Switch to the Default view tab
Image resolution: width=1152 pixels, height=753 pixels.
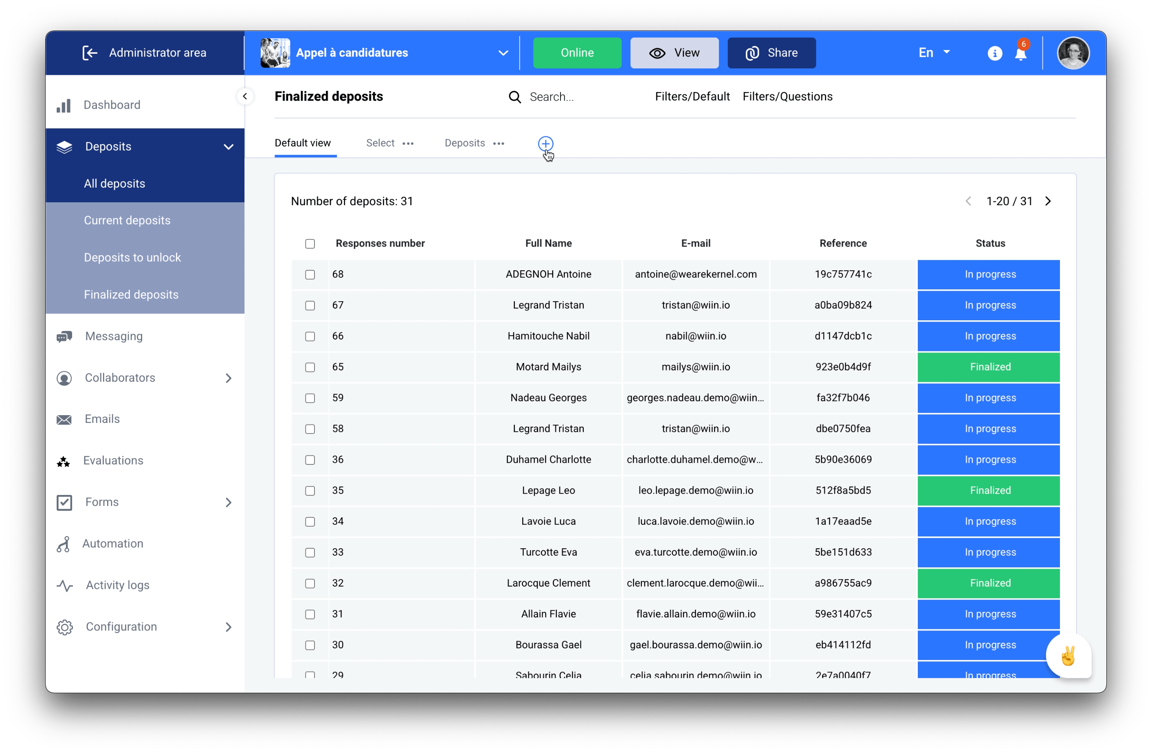point(303,143)
